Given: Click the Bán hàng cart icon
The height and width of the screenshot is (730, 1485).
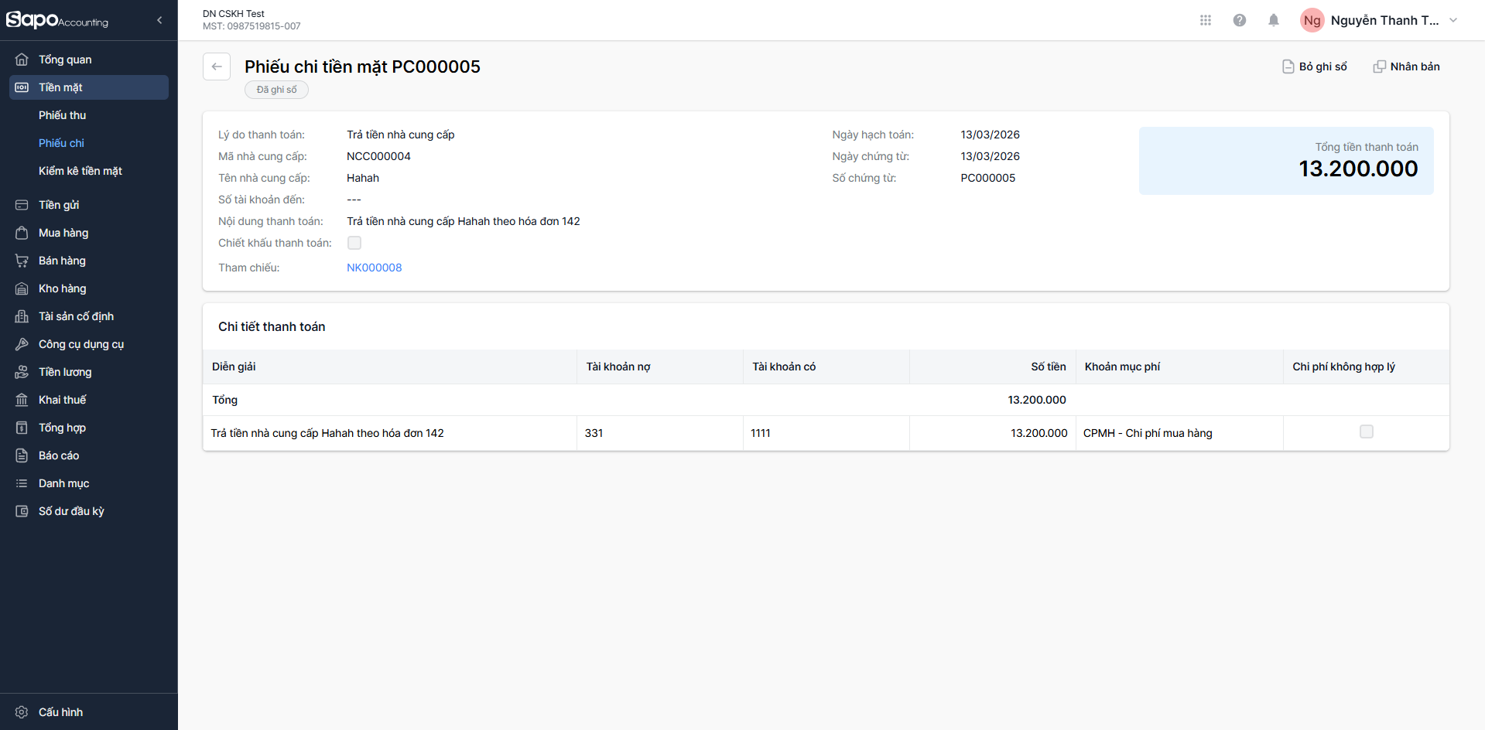Looking at the screenshot, I should click(x=22, y=261).
